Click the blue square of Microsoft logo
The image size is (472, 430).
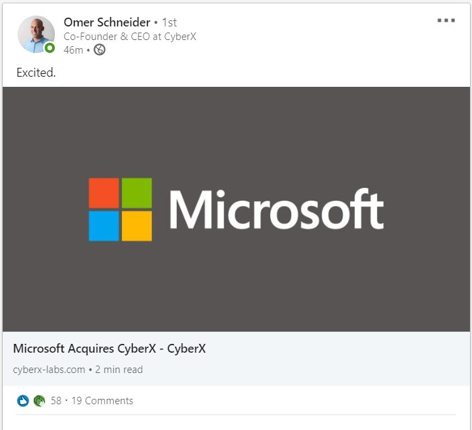104,226
